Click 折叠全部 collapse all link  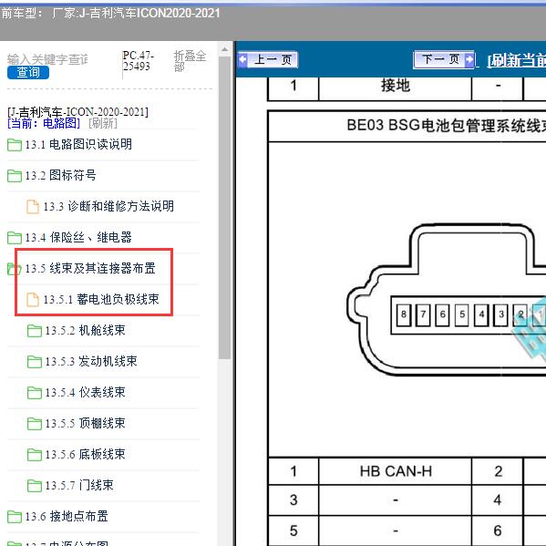pyautogui.click(x=191, y=60)
